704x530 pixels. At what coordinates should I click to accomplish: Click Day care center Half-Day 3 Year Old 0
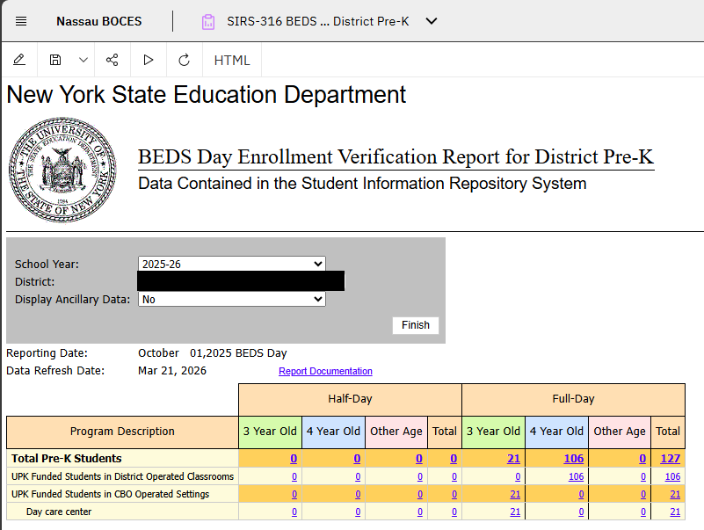click(294, 512)
